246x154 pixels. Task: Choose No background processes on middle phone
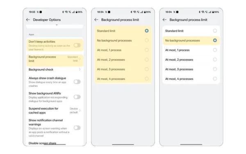(x=123, y=40)
